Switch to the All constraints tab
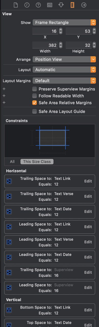 (x=12, y=161)
